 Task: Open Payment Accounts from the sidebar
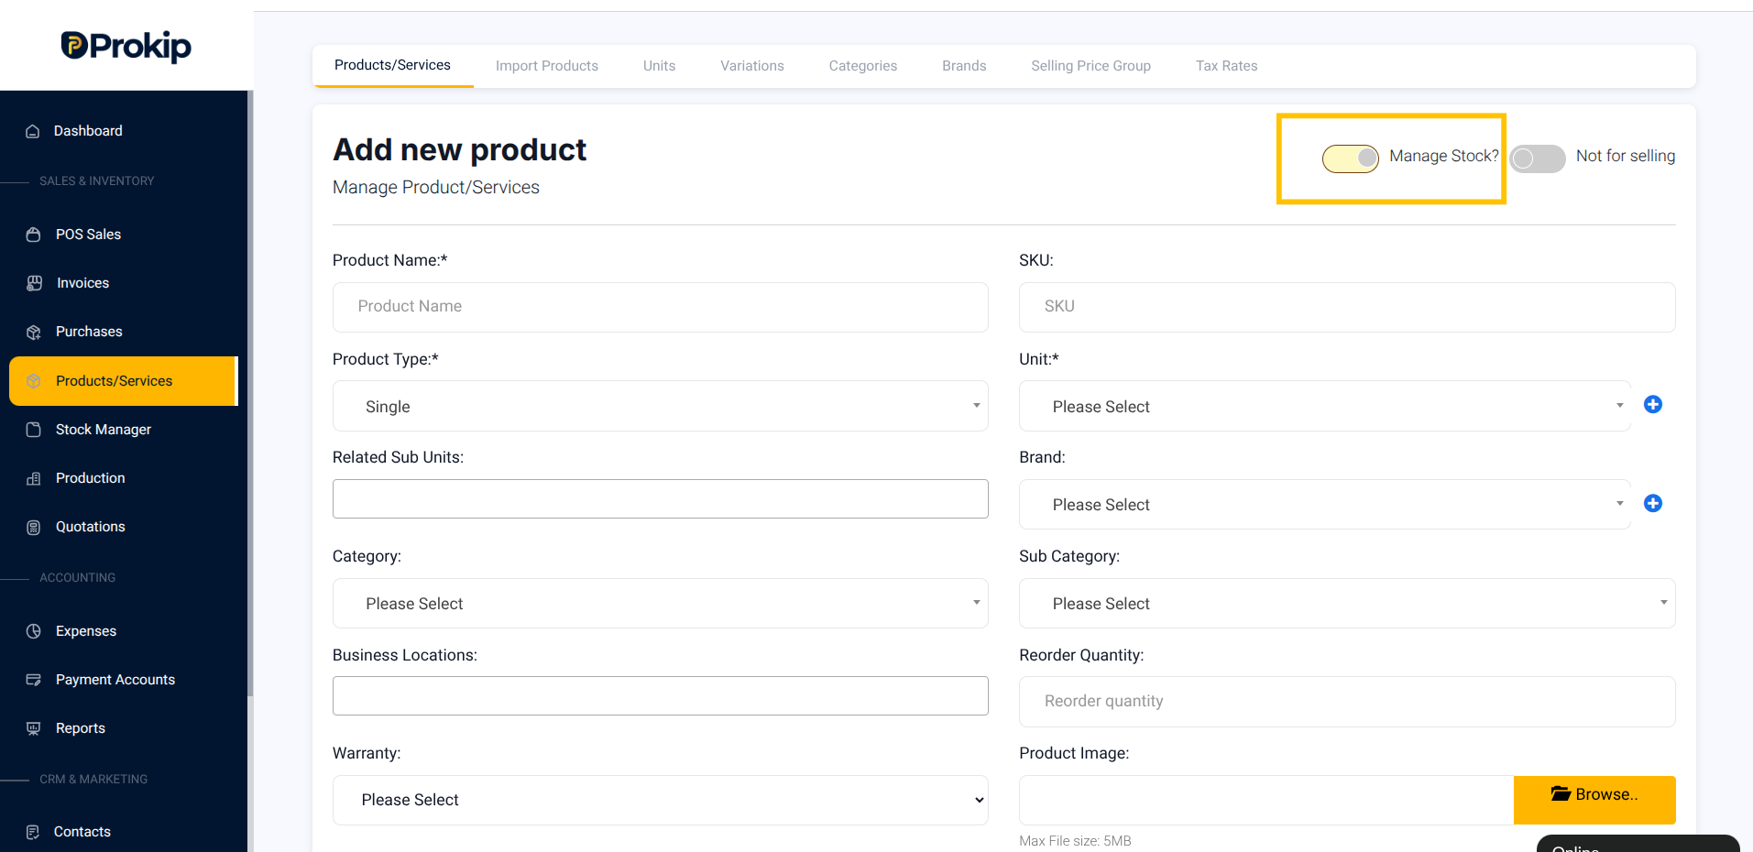(x=115, y=680)
